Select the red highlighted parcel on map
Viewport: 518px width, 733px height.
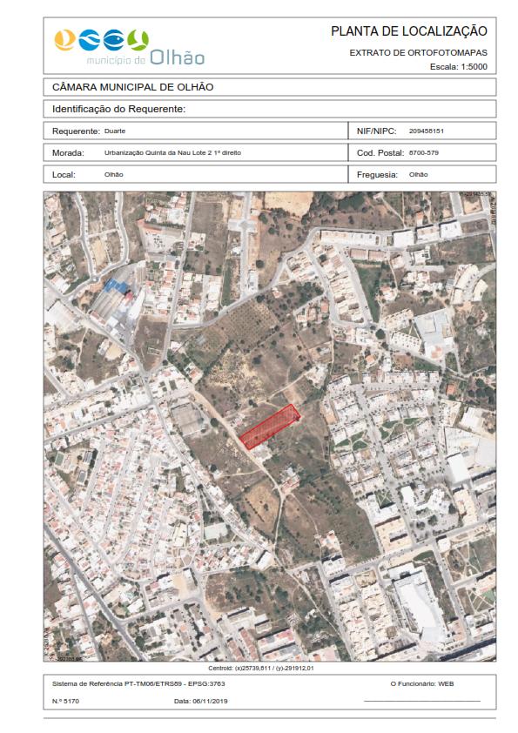[x=269, y=427]
